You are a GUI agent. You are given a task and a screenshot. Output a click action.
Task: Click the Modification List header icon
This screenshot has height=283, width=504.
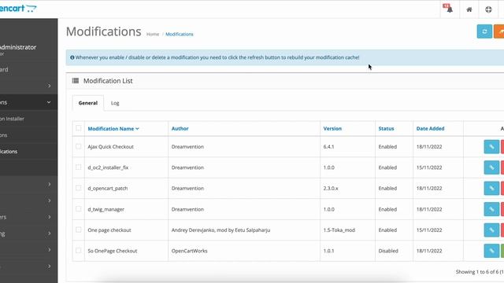coord(76,80)
